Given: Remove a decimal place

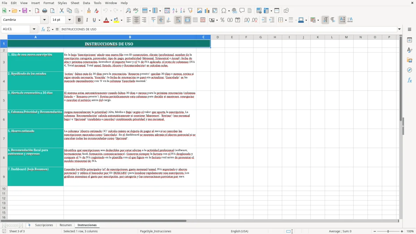Looking at the screenshot, I should 254,20.
